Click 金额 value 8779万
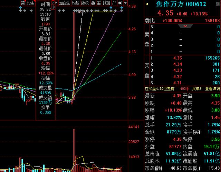221x172 pixels. click(174, 132)
